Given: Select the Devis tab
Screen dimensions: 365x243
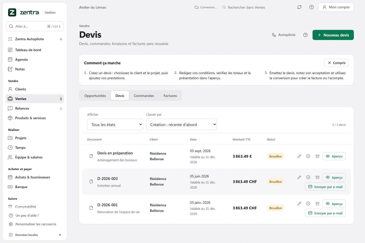Looking at the screenshot, I should 120,96.
